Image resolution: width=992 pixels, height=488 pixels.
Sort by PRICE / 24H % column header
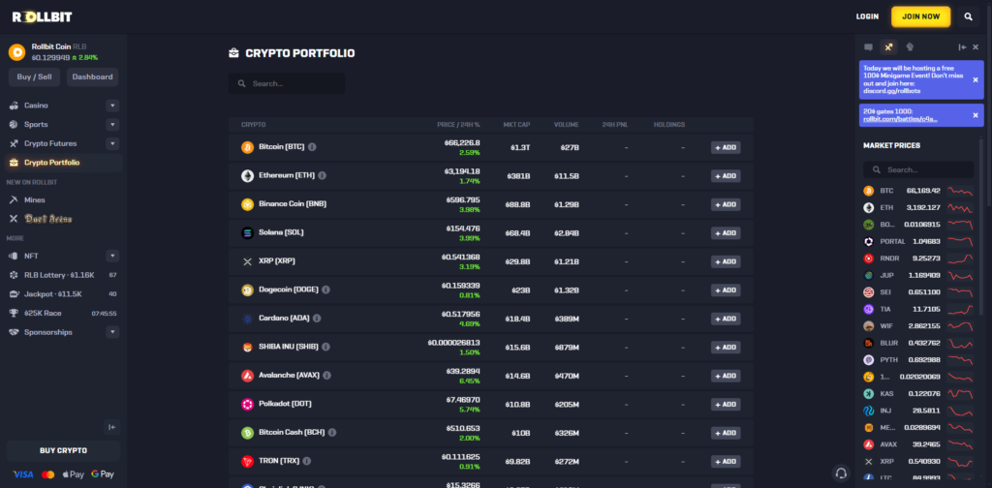coord(458,125)
